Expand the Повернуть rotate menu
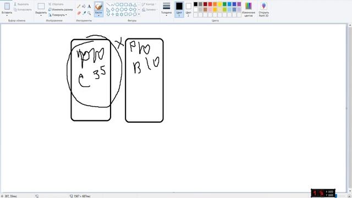The image size is (352, 198). [58, 15]
